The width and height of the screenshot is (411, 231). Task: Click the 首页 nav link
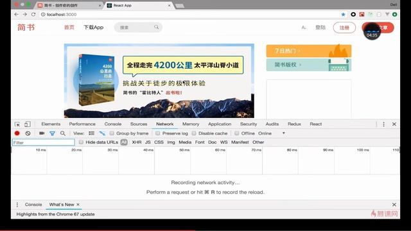tap(69, 27)
